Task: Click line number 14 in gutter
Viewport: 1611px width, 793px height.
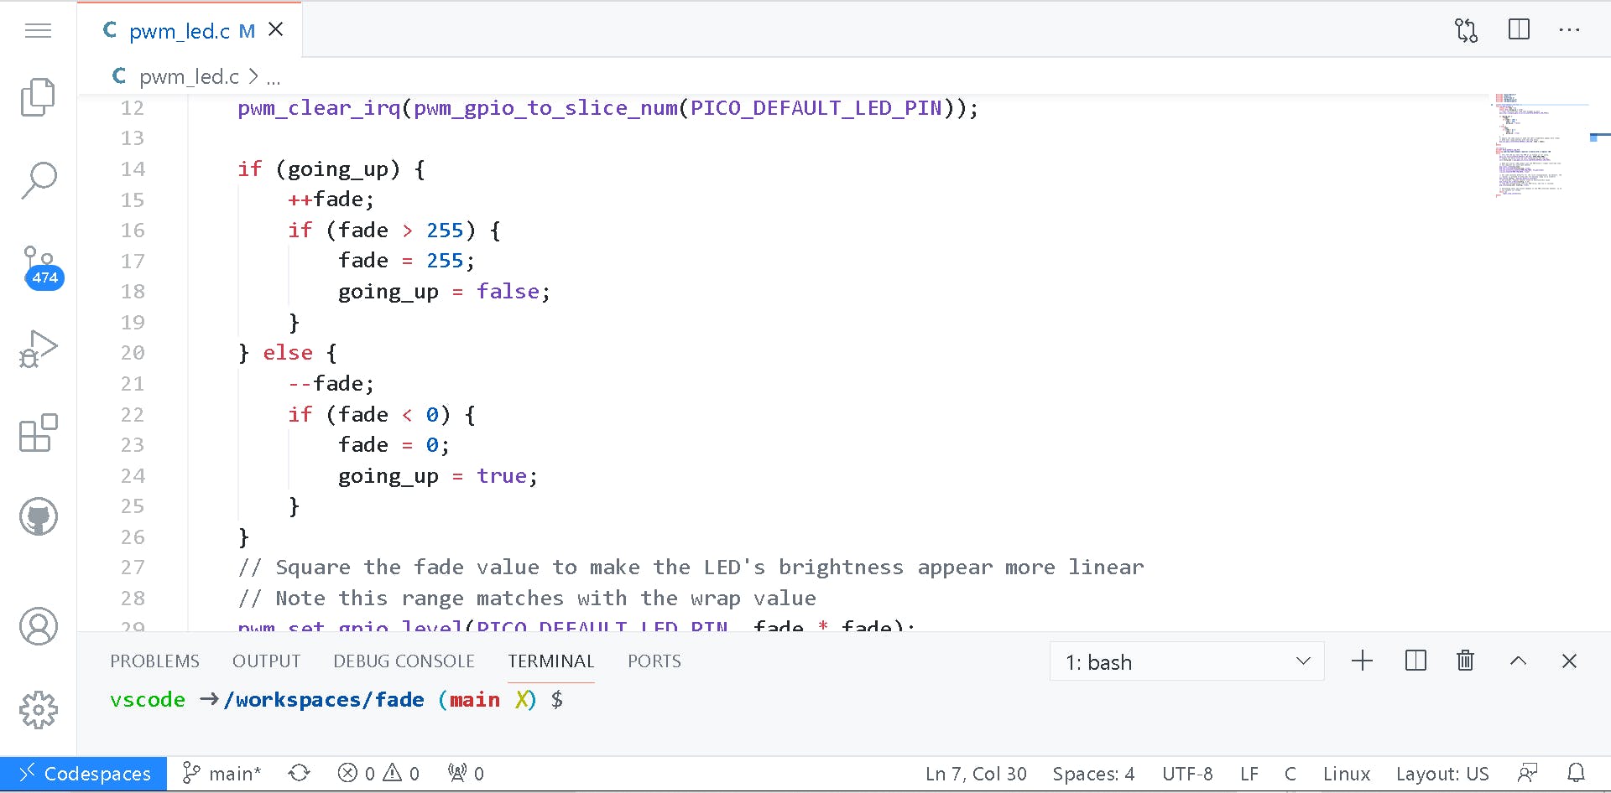Action: 133,169
